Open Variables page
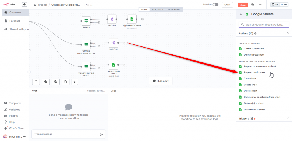The image size is (292, 141). (x=12, y=109)
